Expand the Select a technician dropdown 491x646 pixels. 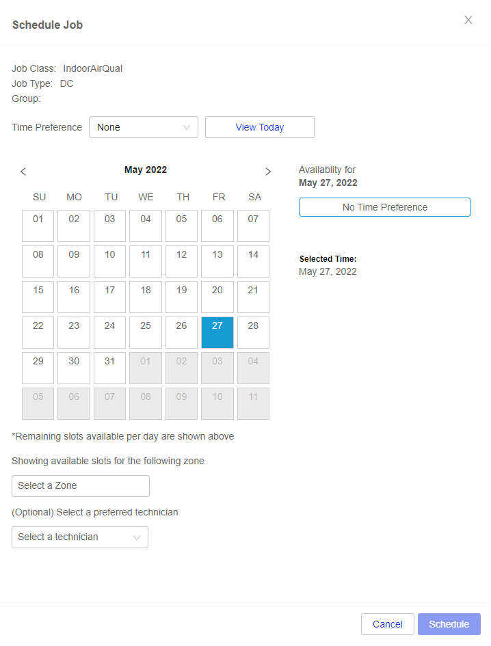click(80, 537)
